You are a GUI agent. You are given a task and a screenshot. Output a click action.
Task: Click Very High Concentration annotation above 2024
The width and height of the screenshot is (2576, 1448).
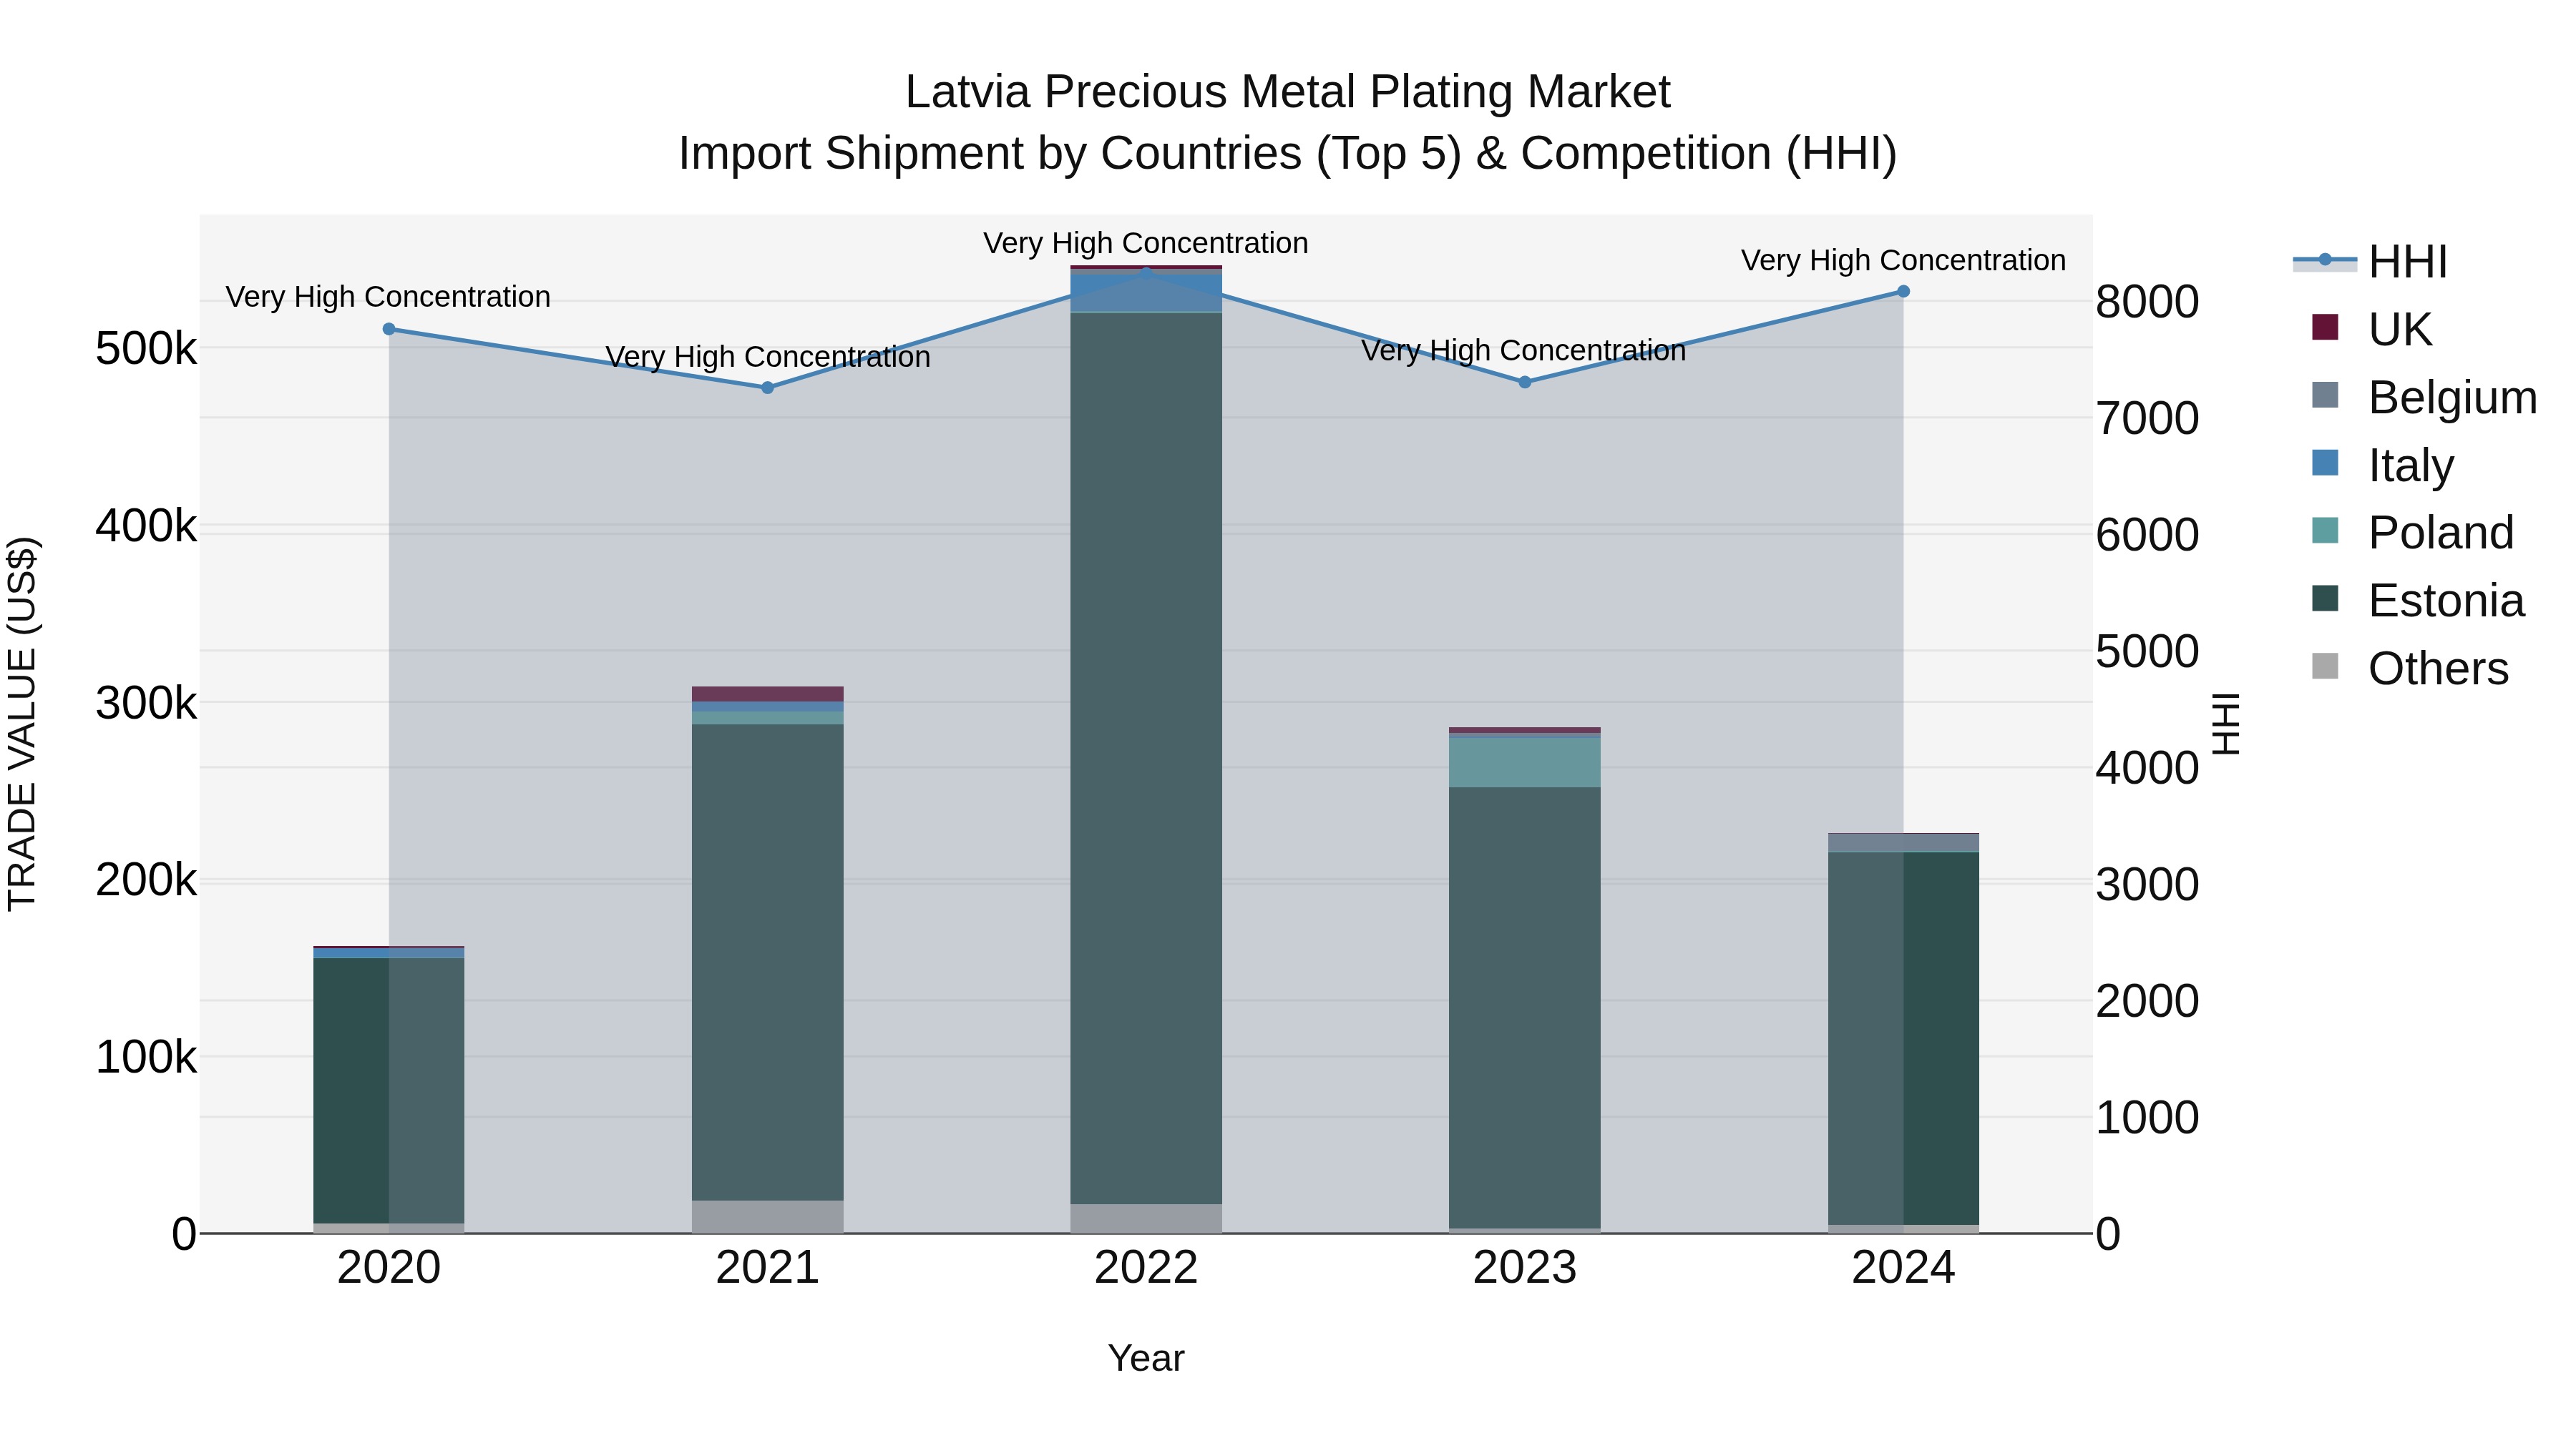pyautogui.click(x=1903, y=260)
